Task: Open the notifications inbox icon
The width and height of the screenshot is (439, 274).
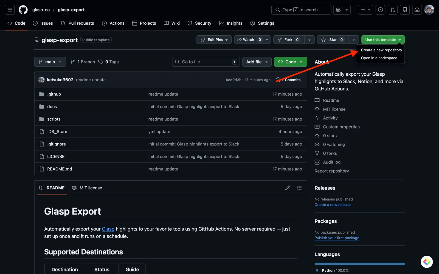Action: click(417, 10)
